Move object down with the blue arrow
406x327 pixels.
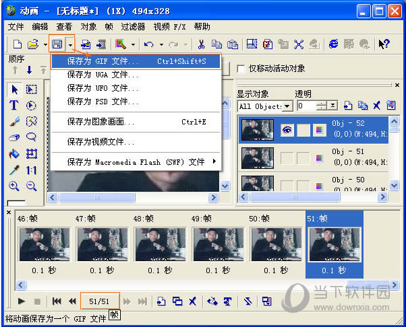[30, 70]
